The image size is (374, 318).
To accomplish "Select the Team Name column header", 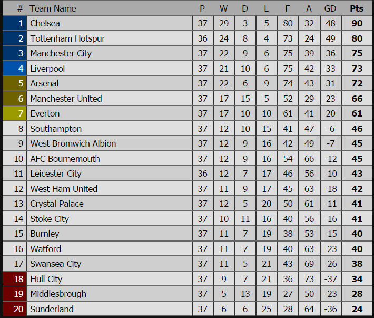I will tap(53, 8).
